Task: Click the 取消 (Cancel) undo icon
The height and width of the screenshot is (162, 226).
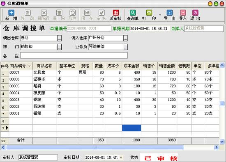Action: tap(72, 13)
